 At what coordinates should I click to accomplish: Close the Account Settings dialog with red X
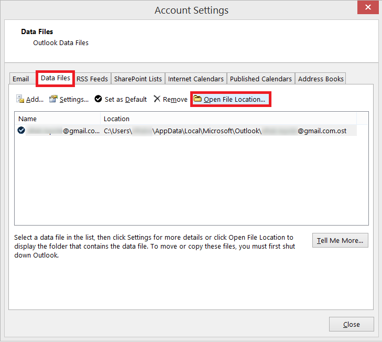pos(368,7)
